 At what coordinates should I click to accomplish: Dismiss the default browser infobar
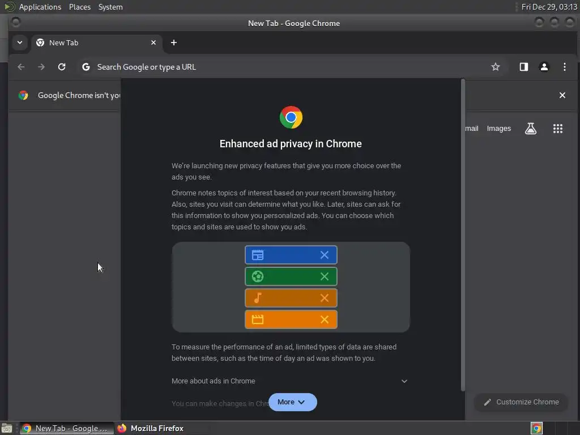(562, 95)
